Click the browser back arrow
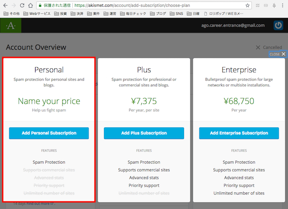This screenshot has width=288, height=209. tap(4, 5)
